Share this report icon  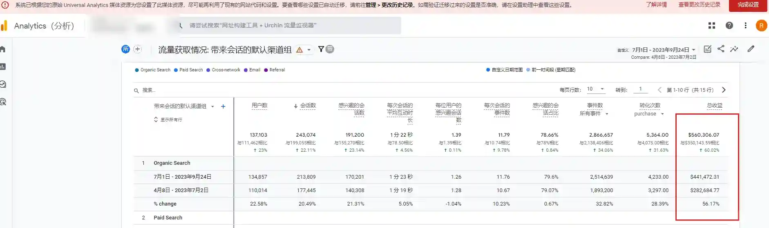point(721,49)
